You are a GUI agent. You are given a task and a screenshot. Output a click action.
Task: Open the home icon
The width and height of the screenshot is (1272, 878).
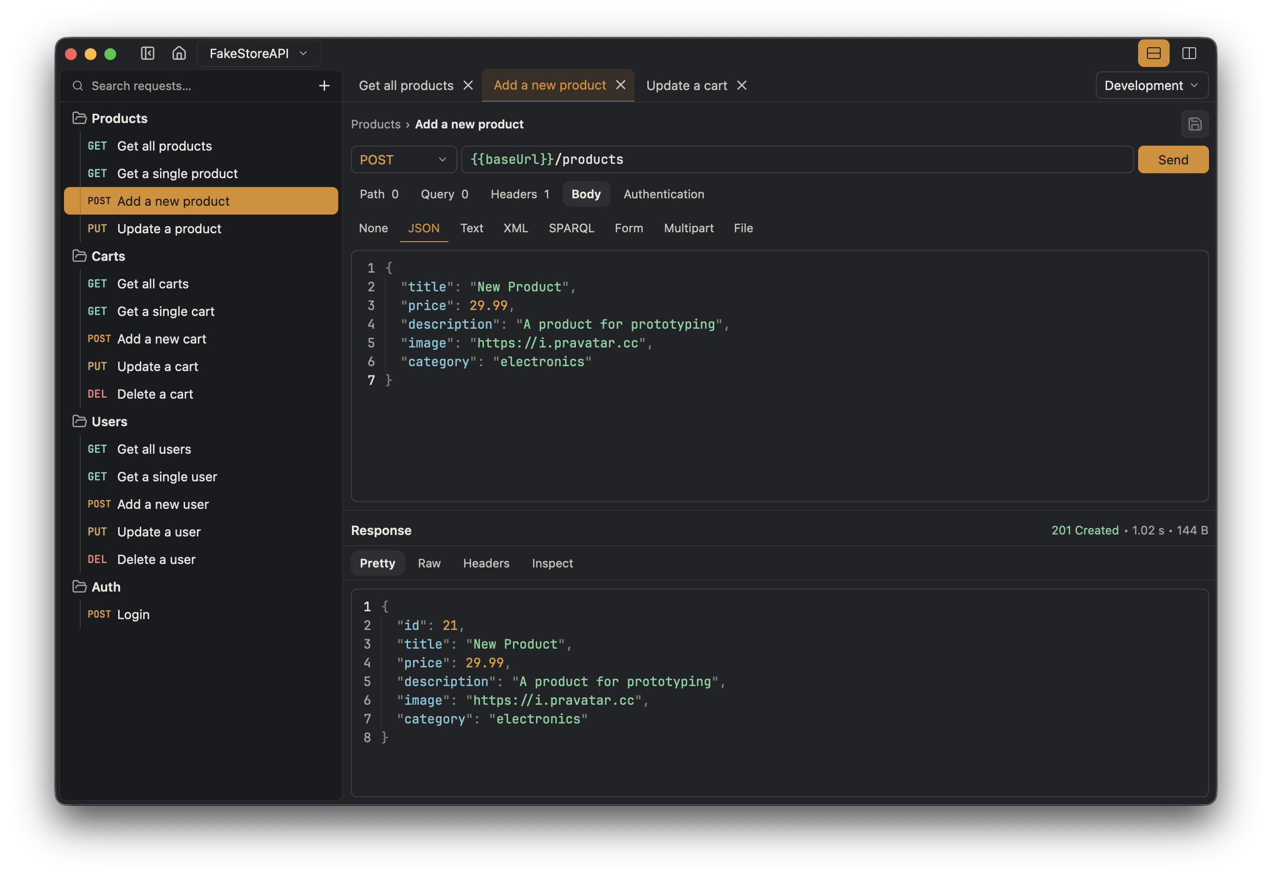pyautogui.click(x=179, y=53)
